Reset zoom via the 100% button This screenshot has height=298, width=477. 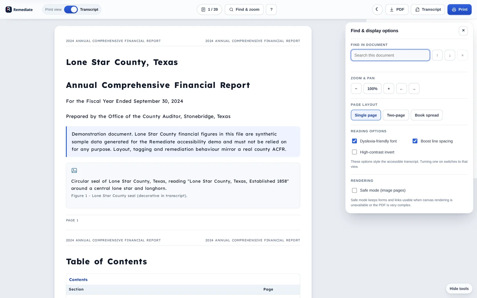(372, 89)
